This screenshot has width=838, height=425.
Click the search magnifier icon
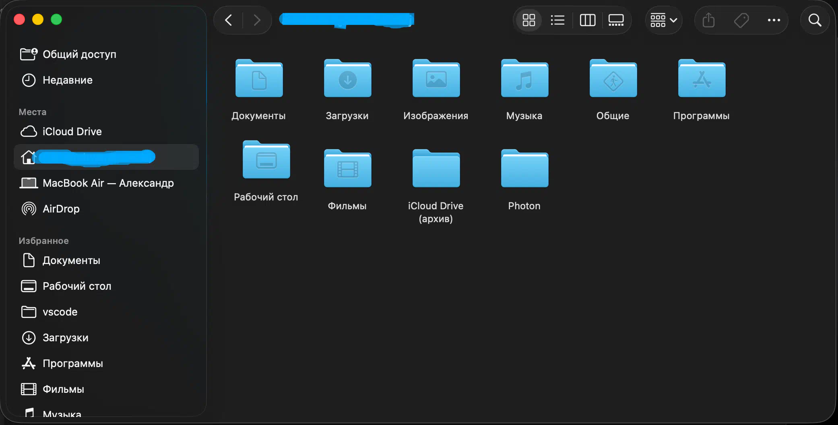(815, 20)
